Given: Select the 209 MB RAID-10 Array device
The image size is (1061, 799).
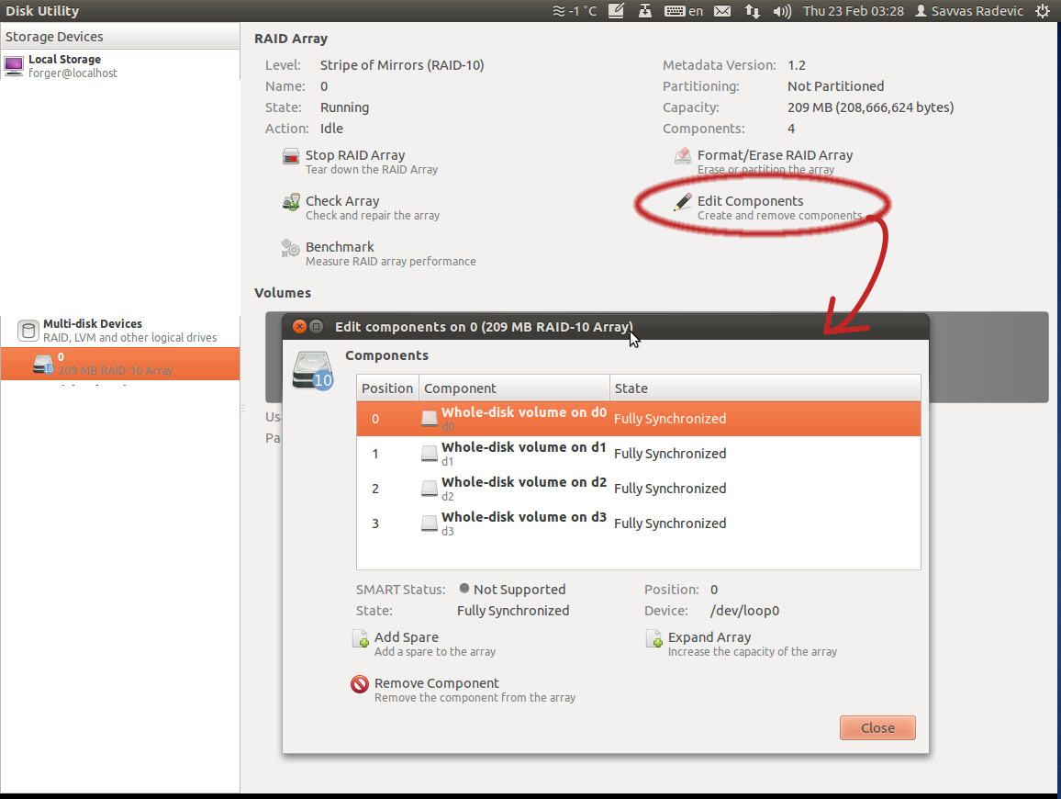Looking at the screenshot, I should (115, 364).
